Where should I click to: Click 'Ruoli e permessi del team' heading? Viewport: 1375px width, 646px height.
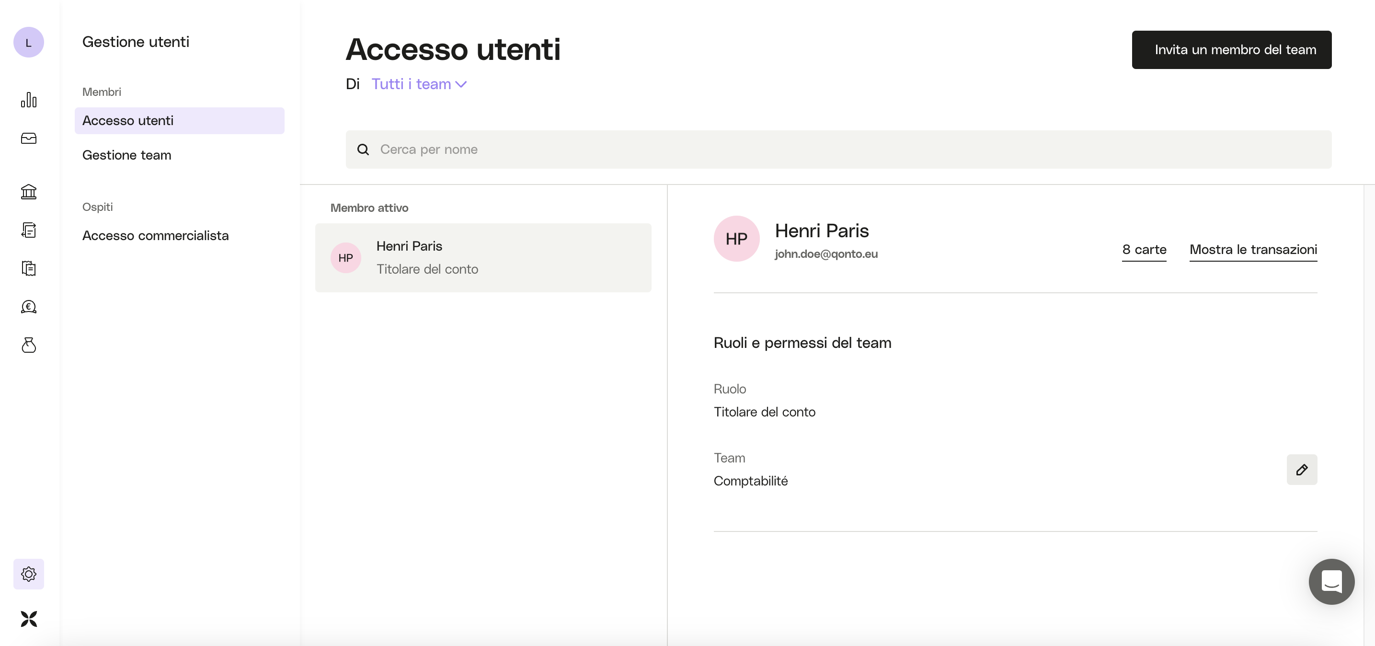(x=802, y=343)
